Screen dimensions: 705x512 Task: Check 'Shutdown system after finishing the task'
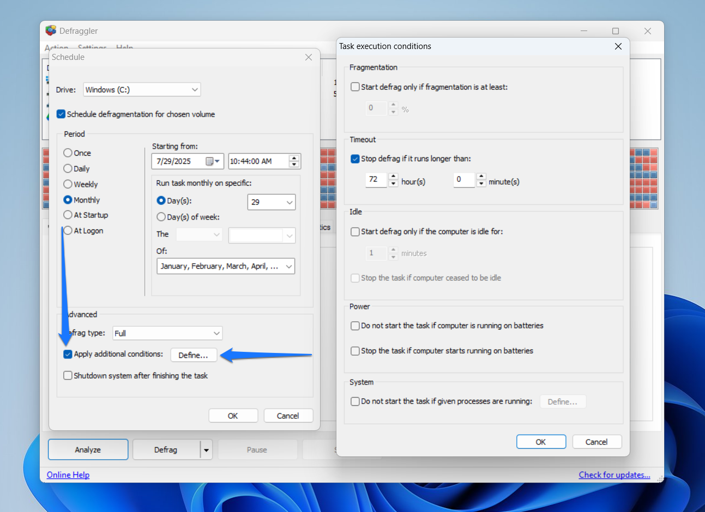click(x=68, y=375)
